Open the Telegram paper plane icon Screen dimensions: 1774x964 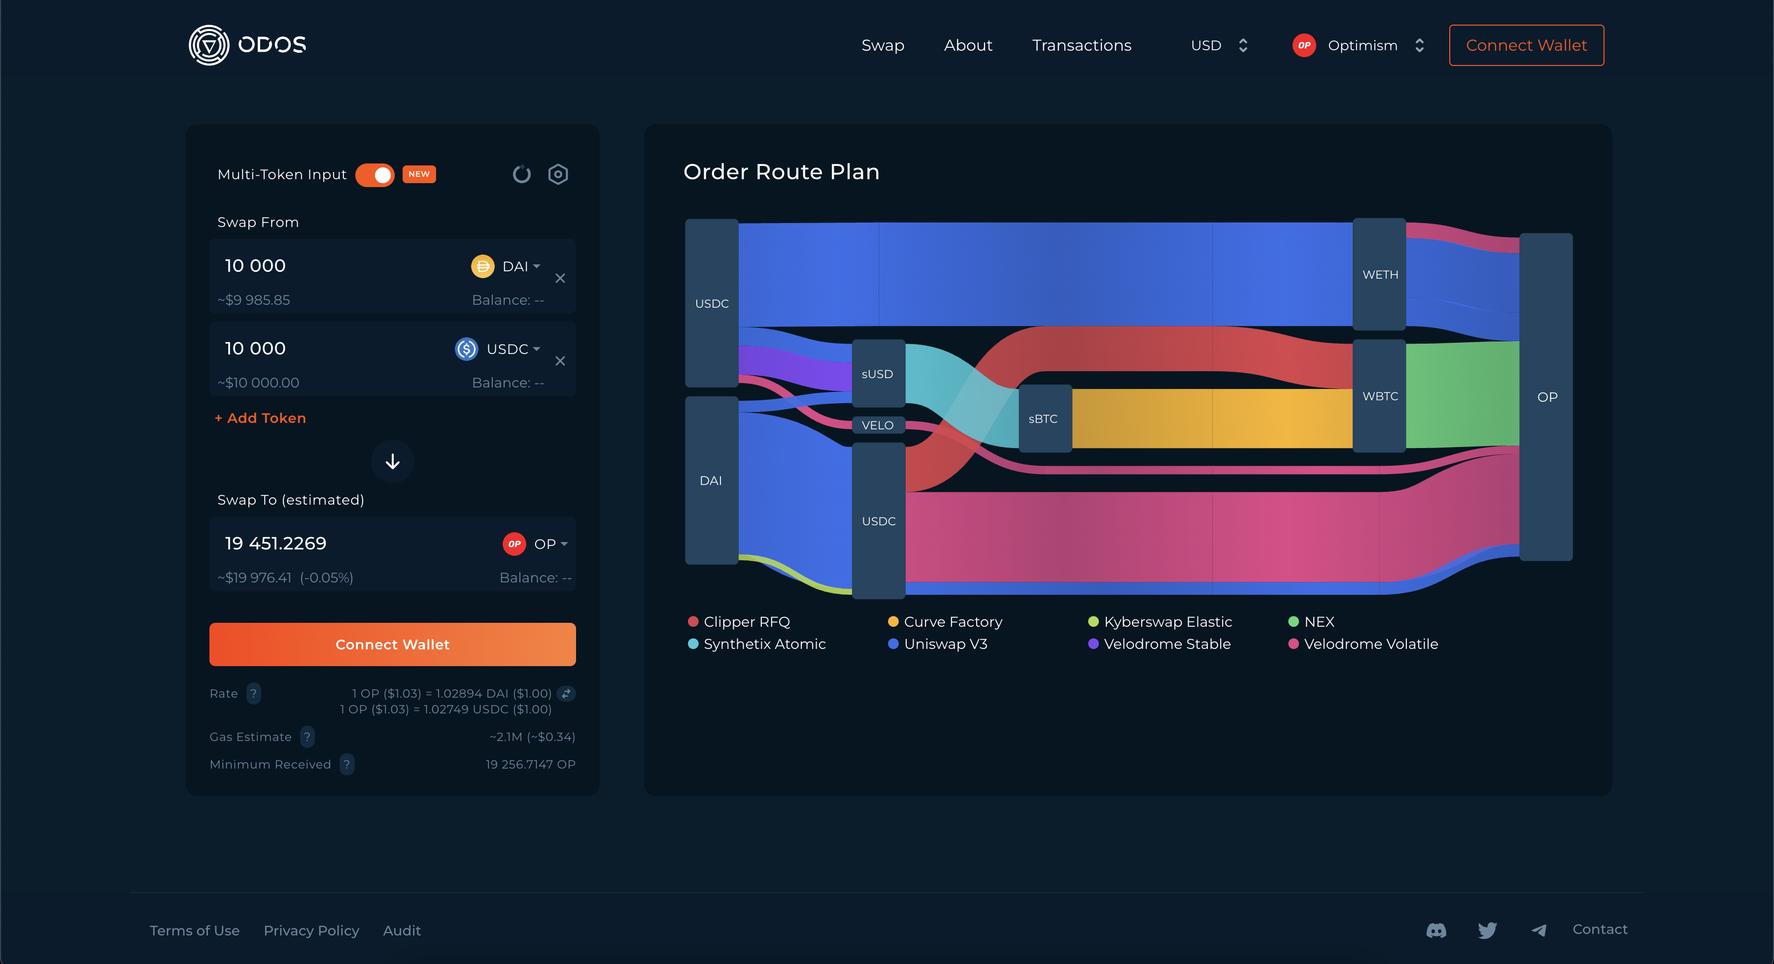click(1538, 931)
